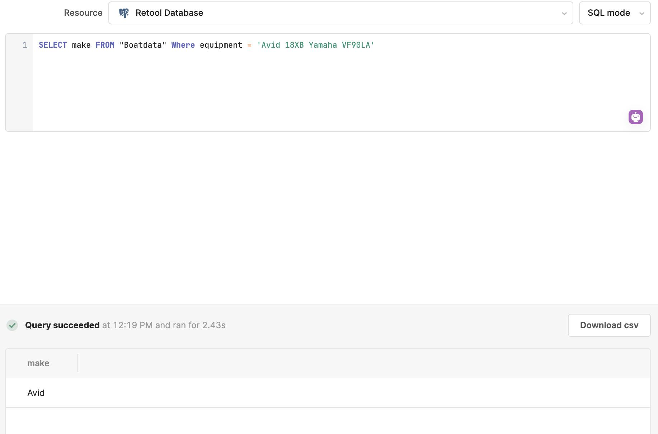Screen dimensions: 658x434
Task: Click the Query succeeded status text
Action: [x=62, y=325]
